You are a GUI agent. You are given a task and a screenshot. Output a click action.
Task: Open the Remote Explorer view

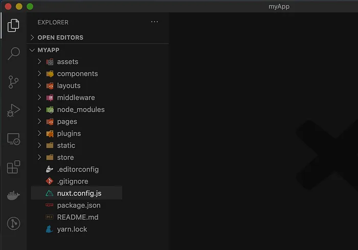tap(14, 139)
